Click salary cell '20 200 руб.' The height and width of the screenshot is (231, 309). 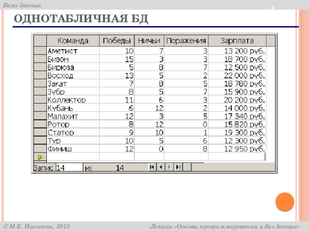[x=237, y=100]
